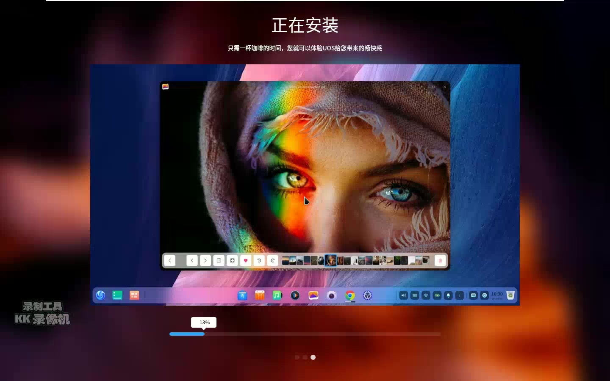Open the Music player from the dock
Screen dimensions: 610x381
277,295
